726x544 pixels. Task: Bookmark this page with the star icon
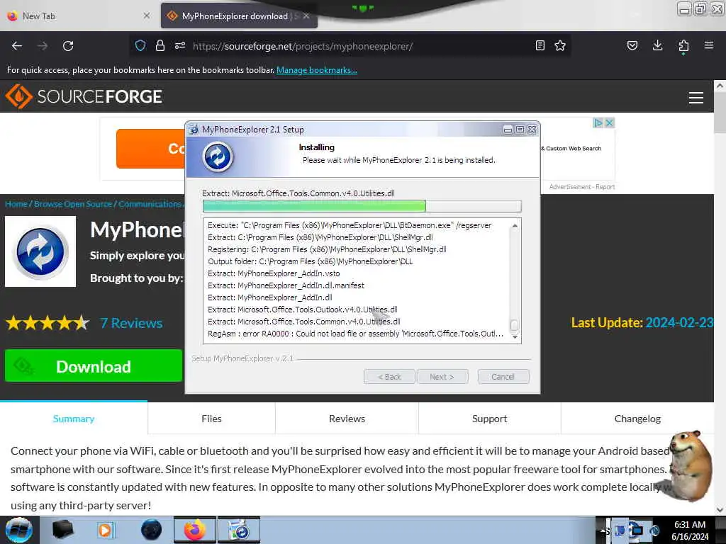tap(560, 46)
